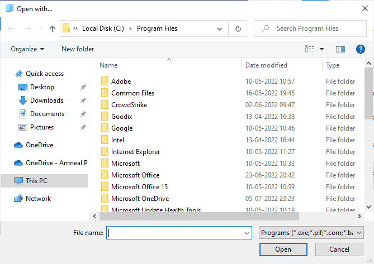Select the Internet Explorer folder icon

pyautogui.click(x=105, y=151)
